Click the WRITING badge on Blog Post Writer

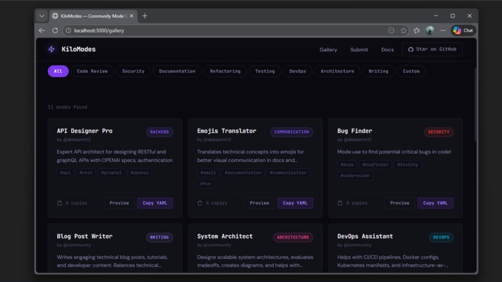(x=159, y=237)
